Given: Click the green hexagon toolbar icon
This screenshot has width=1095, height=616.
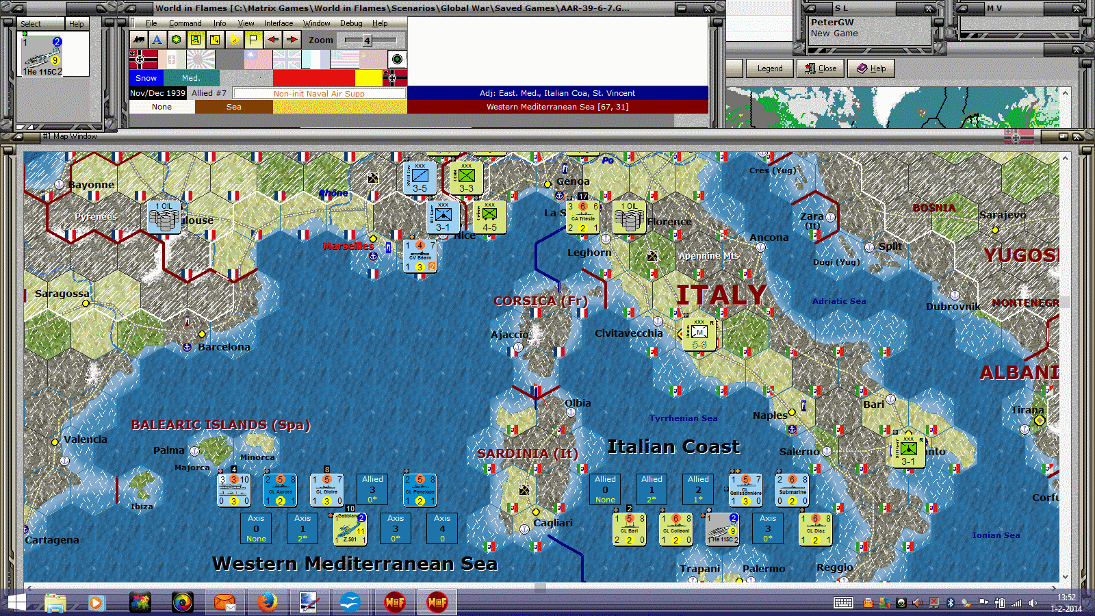Looking at the screenshot, I should [x=177, y=40].
